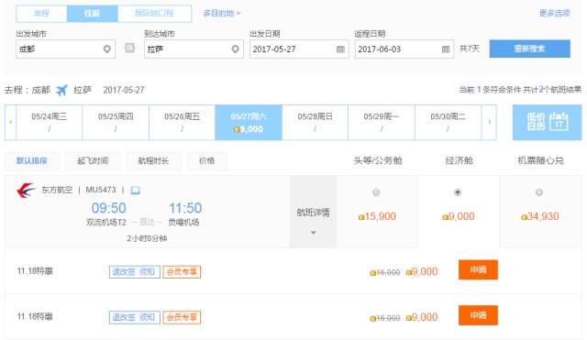Sort by 默认排序 default order

pos(32,161)
